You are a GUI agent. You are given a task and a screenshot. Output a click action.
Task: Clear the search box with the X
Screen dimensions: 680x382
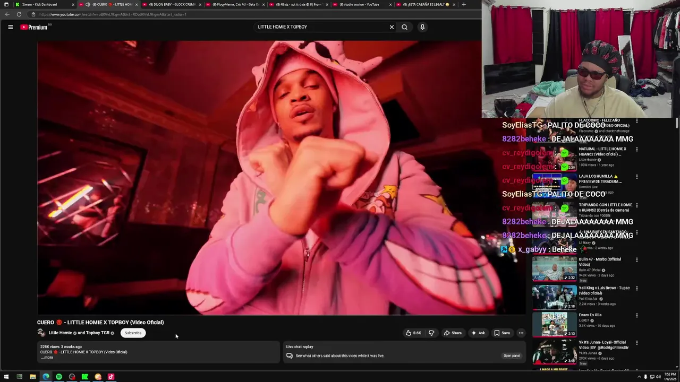[392, 27]
